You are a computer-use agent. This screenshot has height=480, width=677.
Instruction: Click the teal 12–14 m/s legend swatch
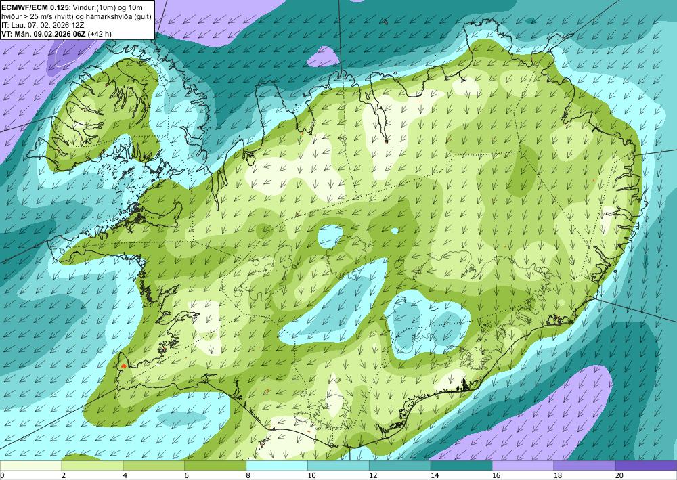[400, 466]
